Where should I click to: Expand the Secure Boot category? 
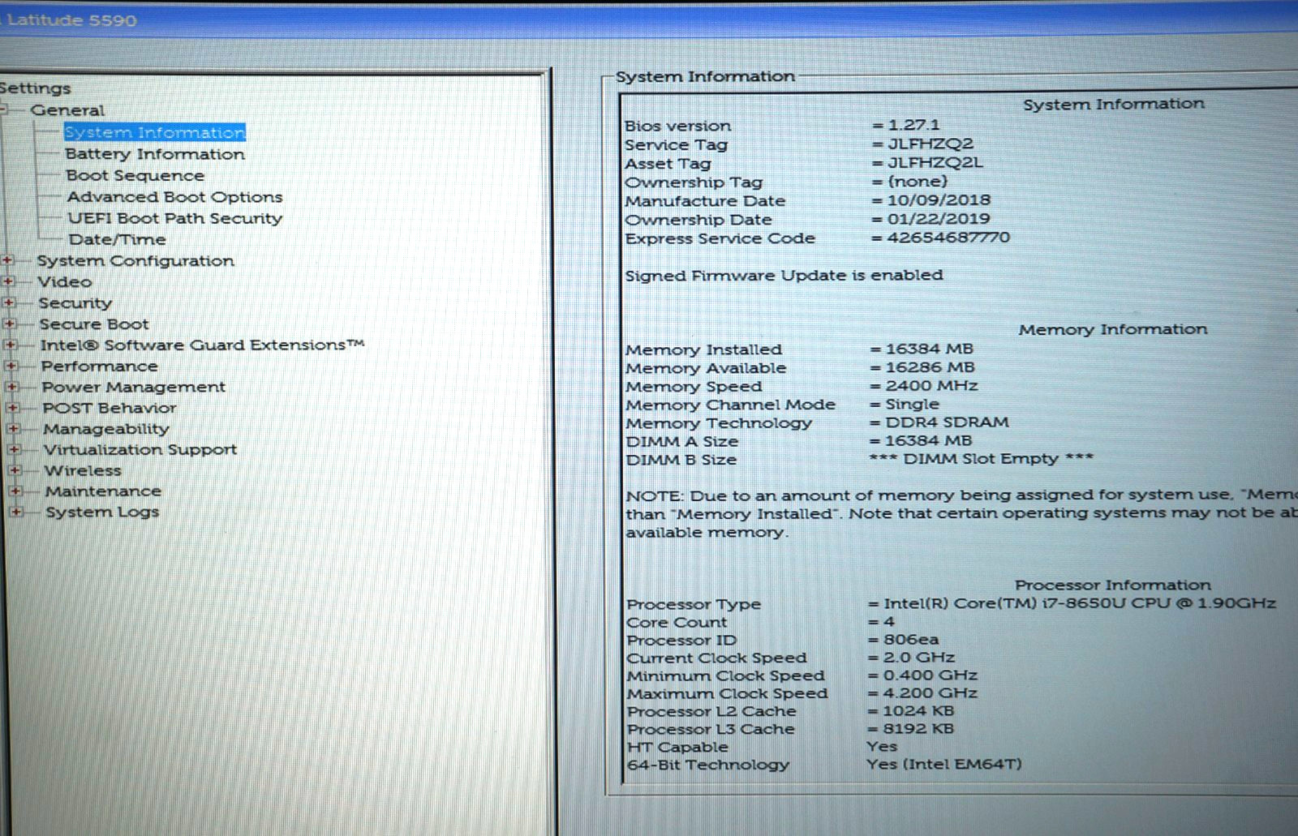pos(10,324)
